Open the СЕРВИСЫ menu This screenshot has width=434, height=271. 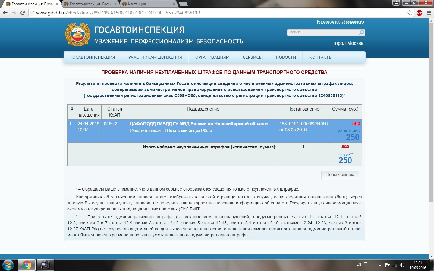(253, 57)
